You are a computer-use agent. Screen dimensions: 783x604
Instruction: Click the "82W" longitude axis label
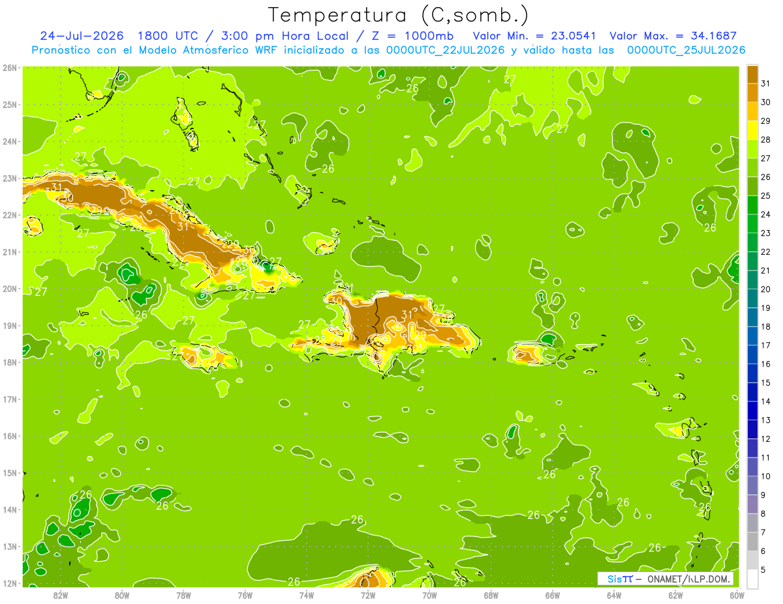click(61, 595)
